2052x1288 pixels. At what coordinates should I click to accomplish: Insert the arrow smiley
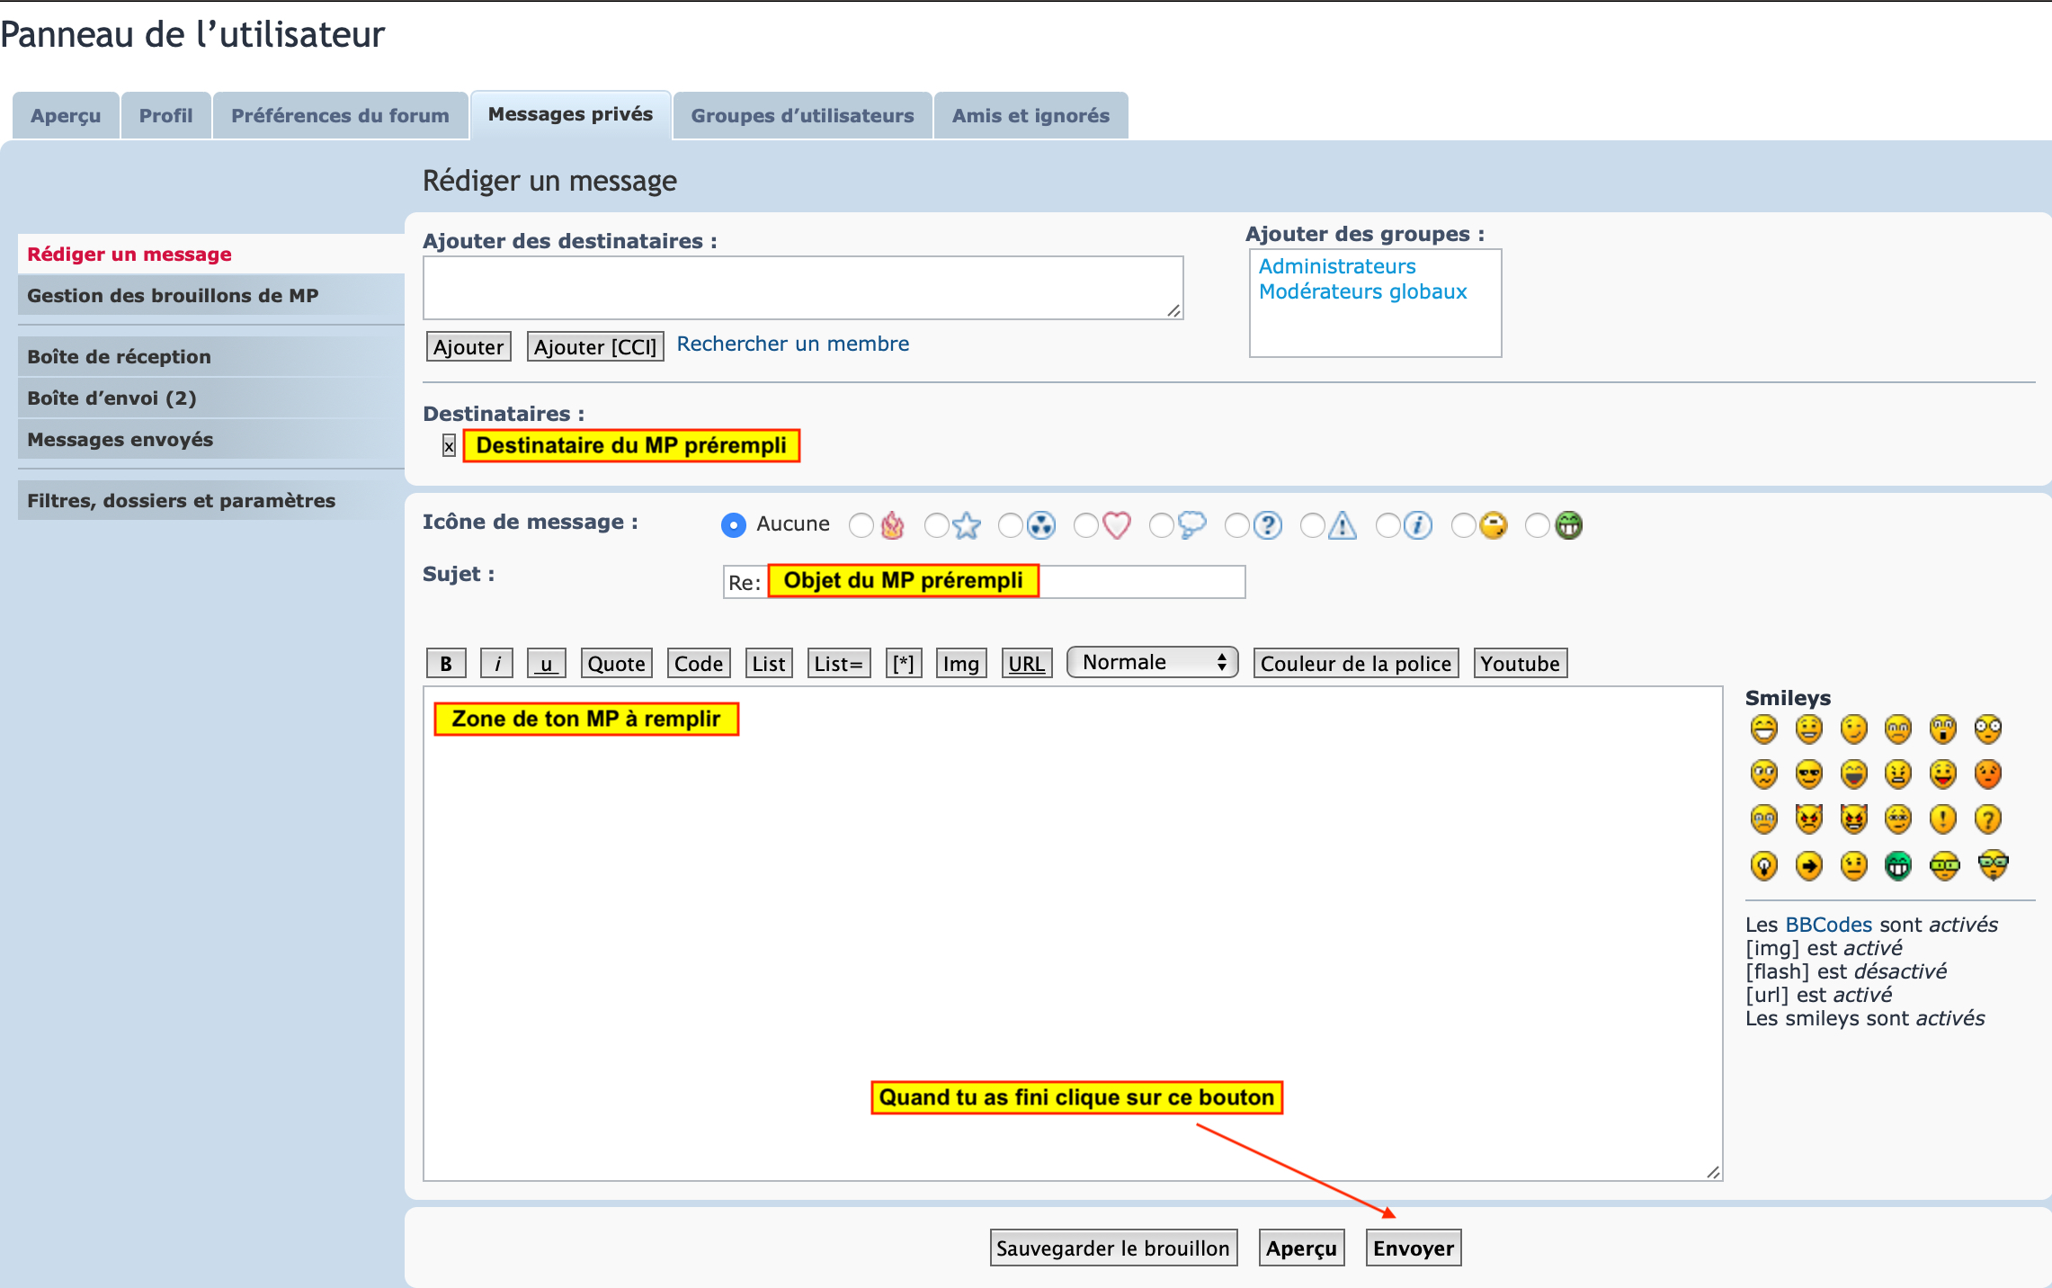(x=1808, y=865)
